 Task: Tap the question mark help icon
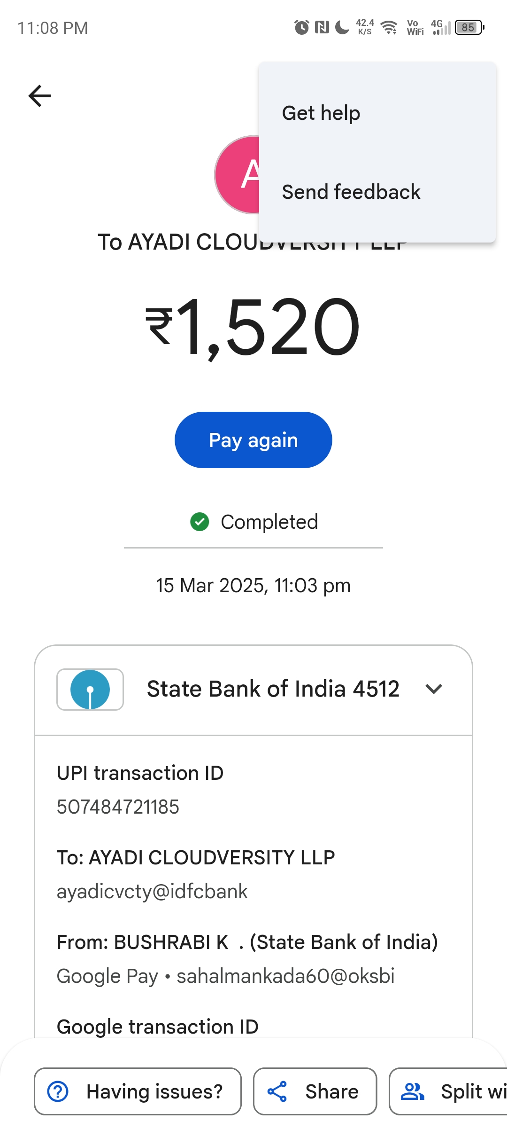click(x=58, y=1091)
